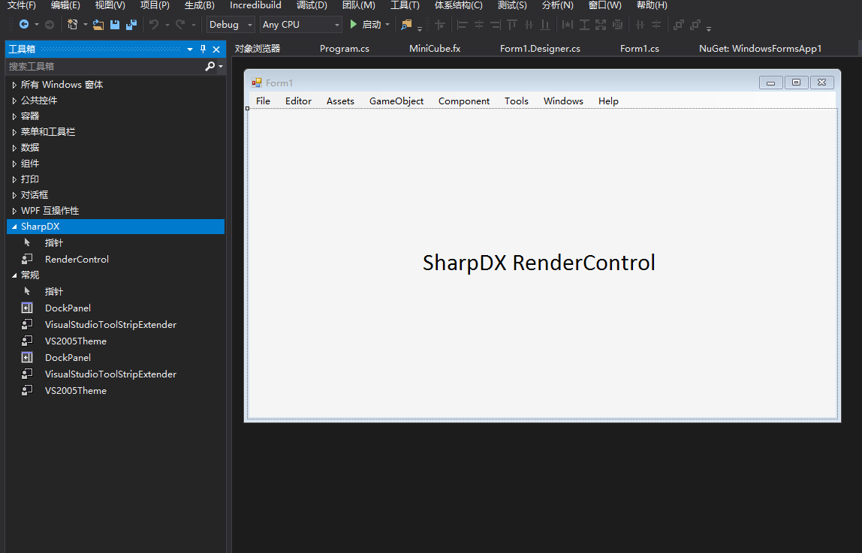Click the Align Bottoms layout icon
The width and height of the screenshot is (862, 553).
click(x=545, y=24)
